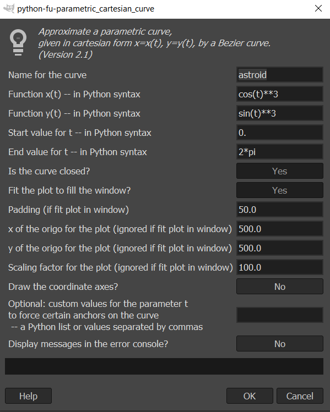Open Help for this plug-in
The image size is (330, 412).
coord(28,395)
